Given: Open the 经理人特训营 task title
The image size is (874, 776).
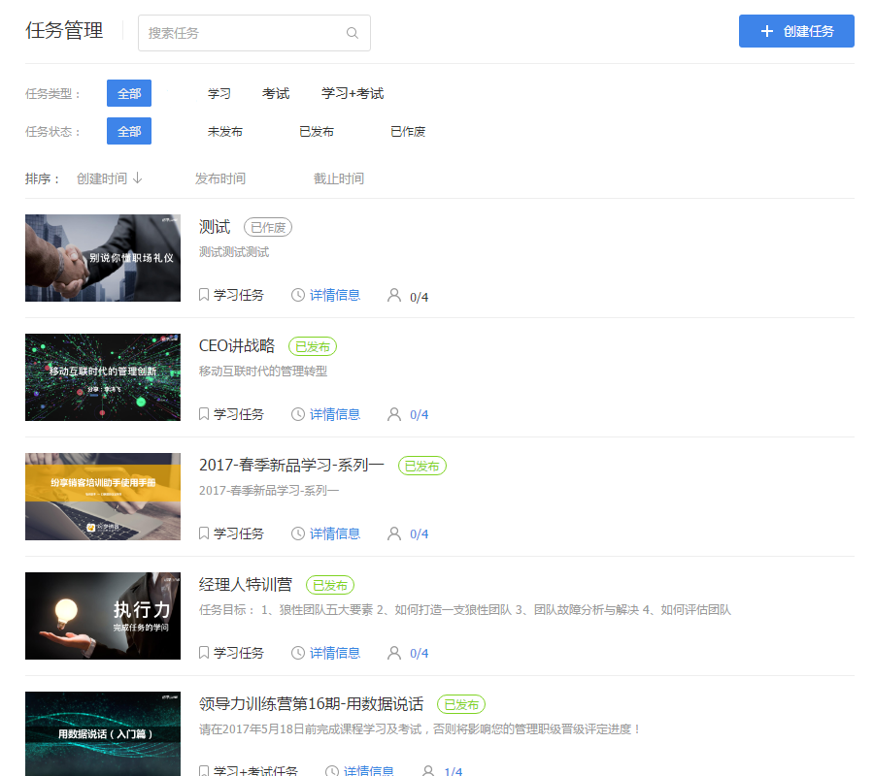Looking at the screenshot, I should (x=246, y=584).
